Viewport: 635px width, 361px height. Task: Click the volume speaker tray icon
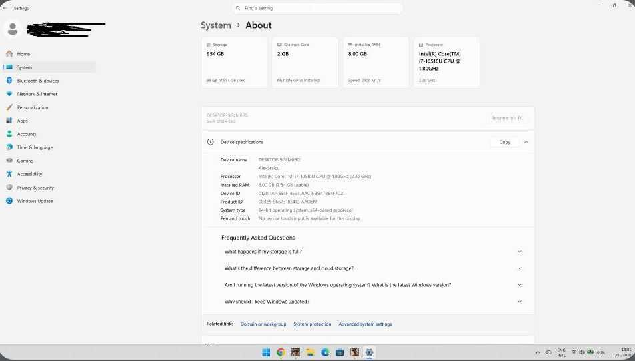582,352
